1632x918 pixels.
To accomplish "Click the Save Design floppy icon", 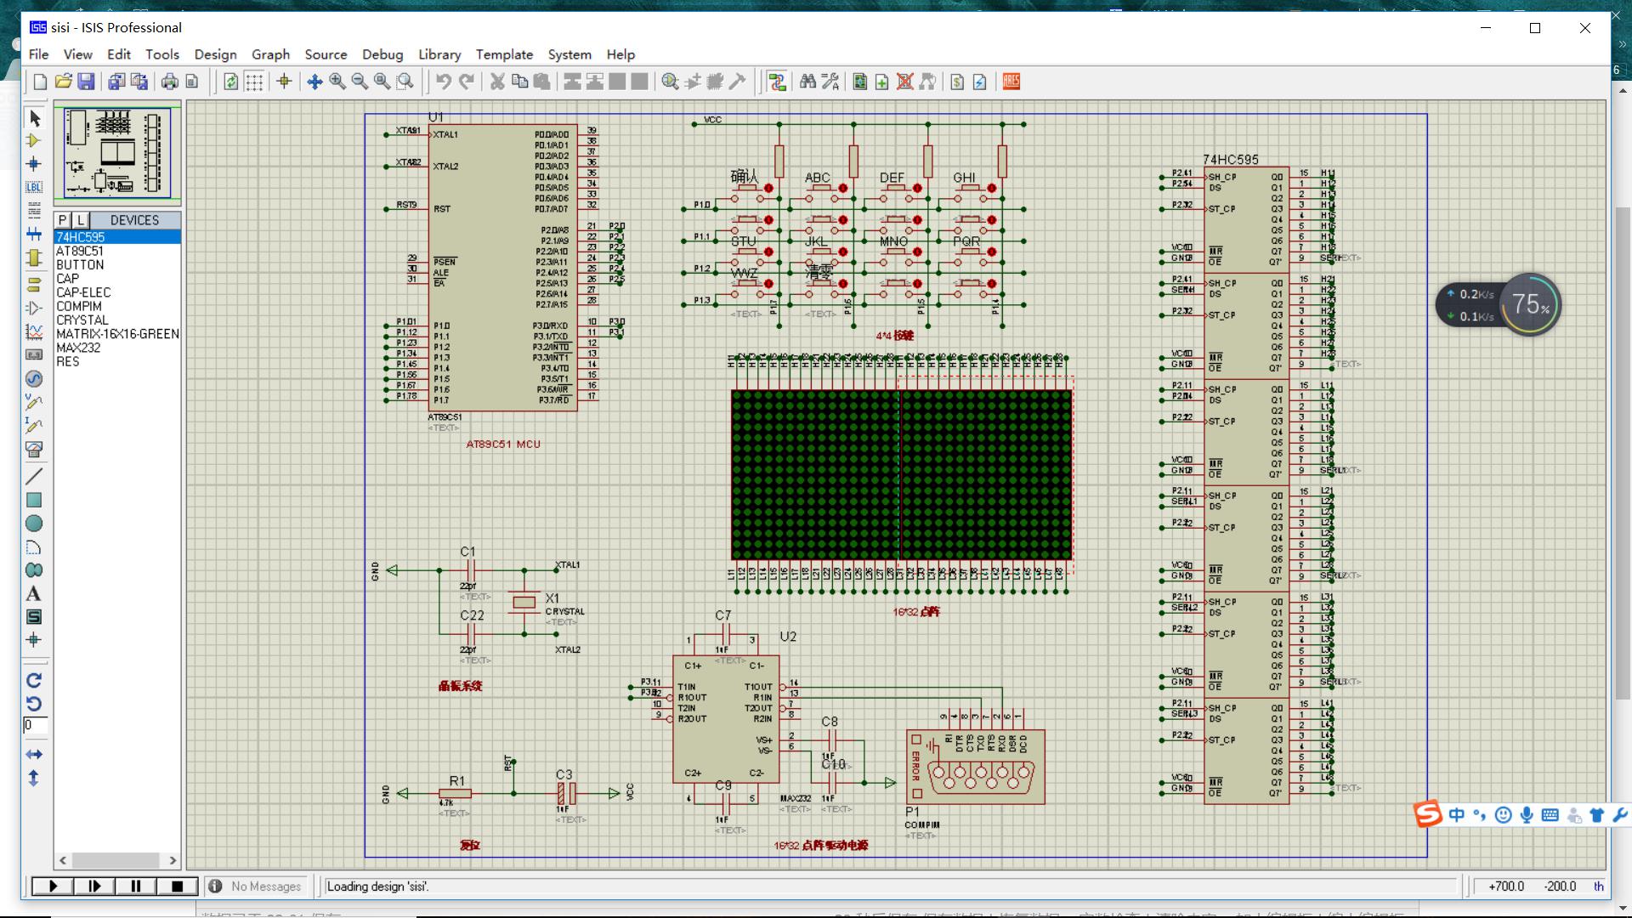I will point(86,82).
